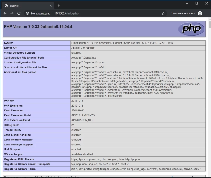211x178 pixels.
Task: Bookmark this page with the star icon
Action: [x=163, y=13]
